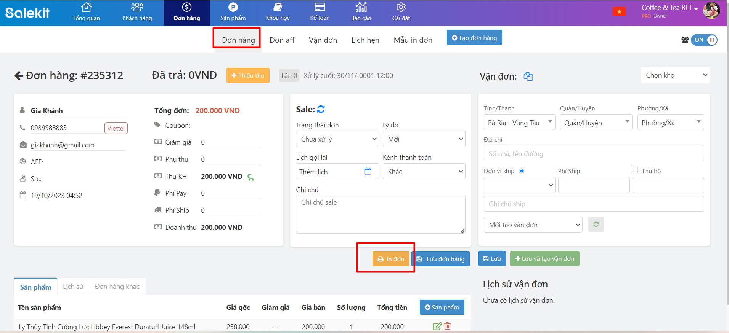Open the Kênh thanh toán dropdown
Screen dimensions: 729x333
point(424,172)
